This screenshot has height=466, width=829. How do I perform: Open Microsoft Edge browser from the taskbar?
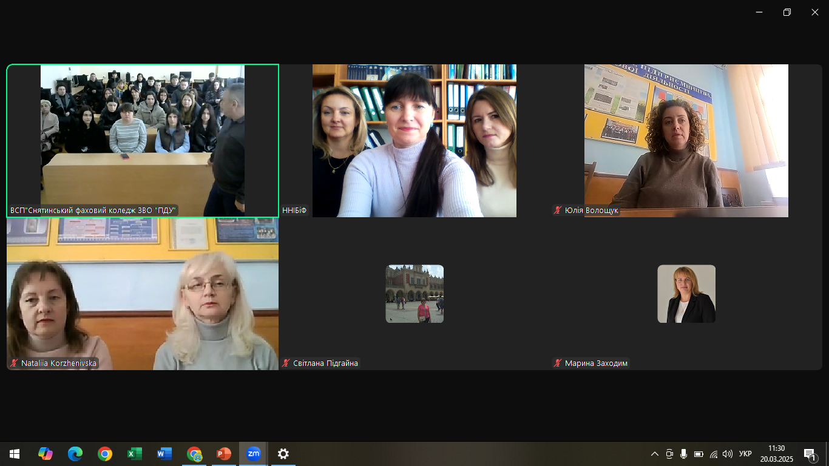click(x=75, y=454)
